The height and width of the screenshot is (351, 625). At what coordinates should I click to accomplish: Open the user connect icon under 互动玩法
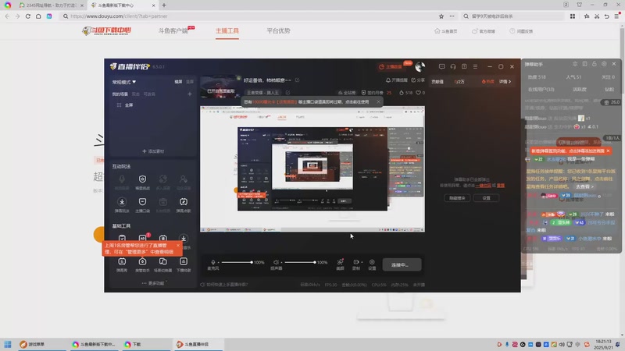184,179
